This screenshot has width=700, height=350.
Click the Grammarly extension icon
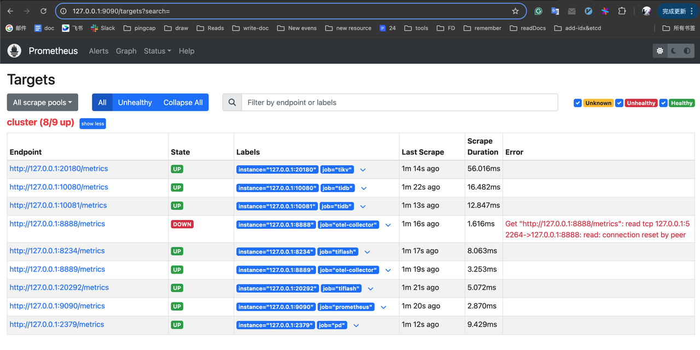[539, 11]
